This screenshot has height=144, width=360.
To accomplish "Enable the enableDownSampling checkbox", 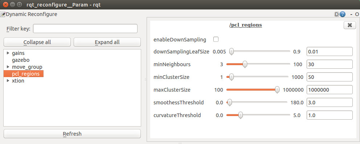I will pos(216,39).
